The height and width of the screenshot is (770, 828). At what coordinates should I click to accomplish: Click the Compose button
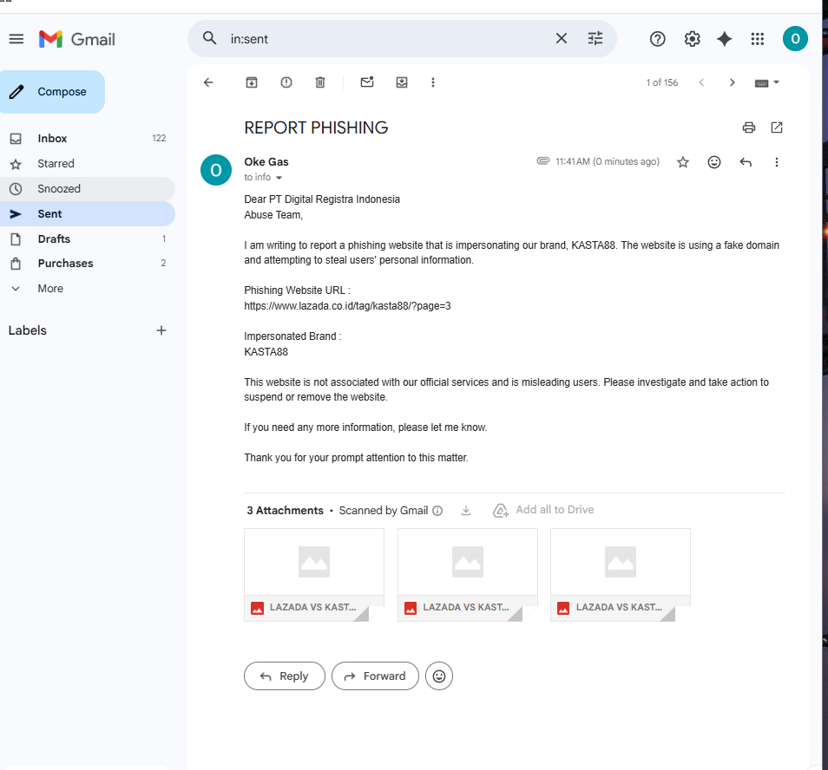pos(52,92)
